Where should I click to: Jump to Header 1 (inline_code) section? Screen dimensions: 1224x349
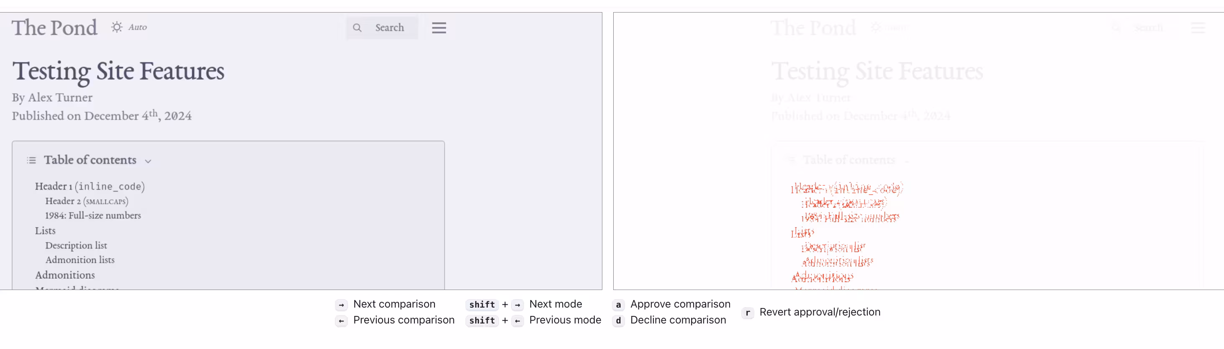coord(90,186)
